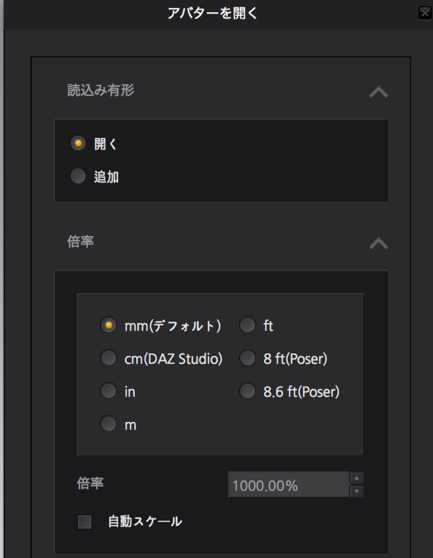Choose the 追加 radio option
This screenshot has width=433, height=558.
coord(78,176)
